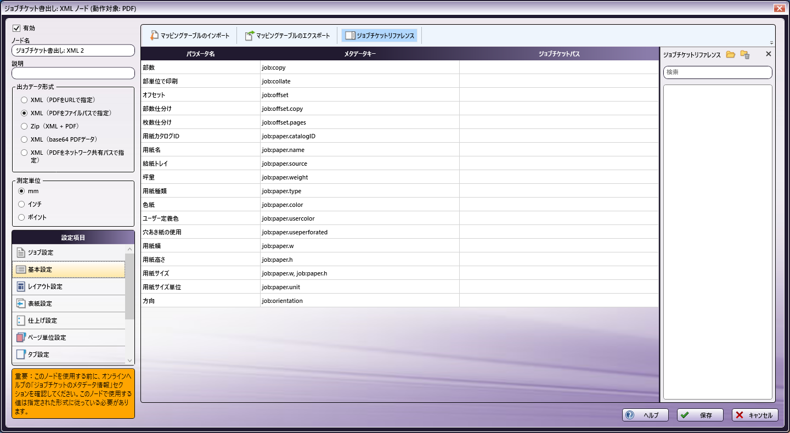790x433 pixels.
Task: Select 仕上げ設定 in the settings list
Action: tap(69, 320)
